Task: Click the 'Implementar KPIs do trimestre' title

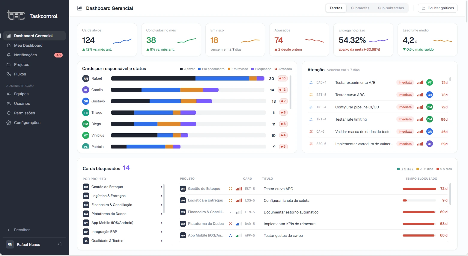Action: click(290, 224)
